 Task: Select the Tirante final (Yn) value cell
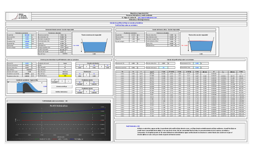[197, 68]
